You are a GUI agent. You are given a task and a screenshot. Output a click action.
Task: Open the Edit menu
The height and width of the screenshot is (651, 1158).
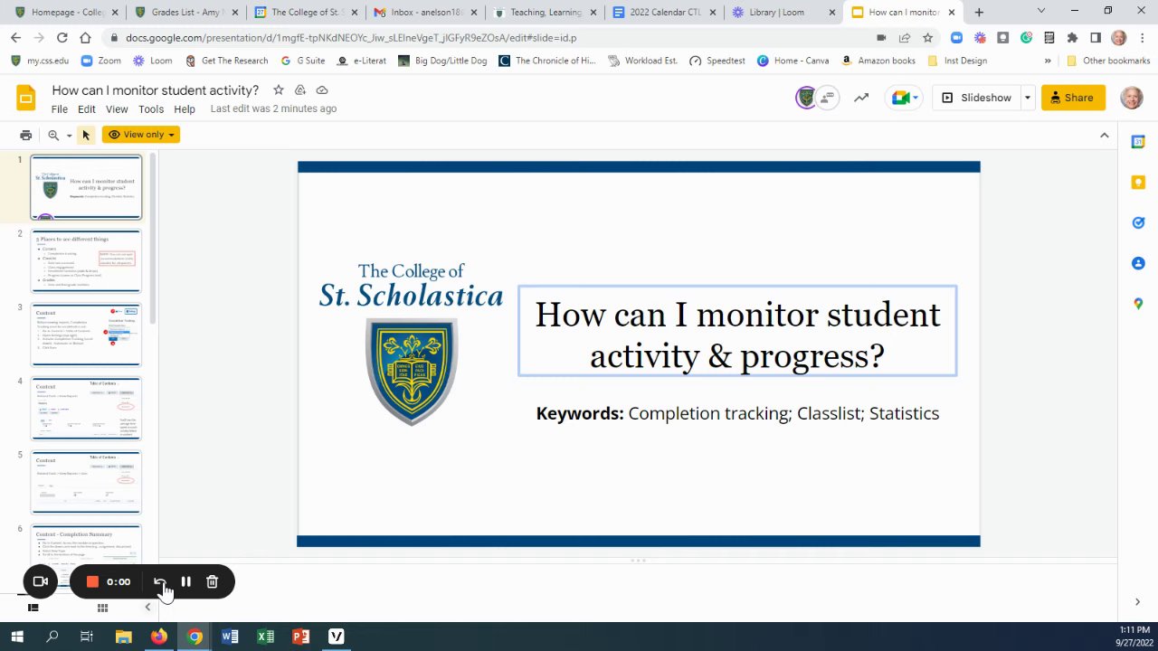[87, 109]
